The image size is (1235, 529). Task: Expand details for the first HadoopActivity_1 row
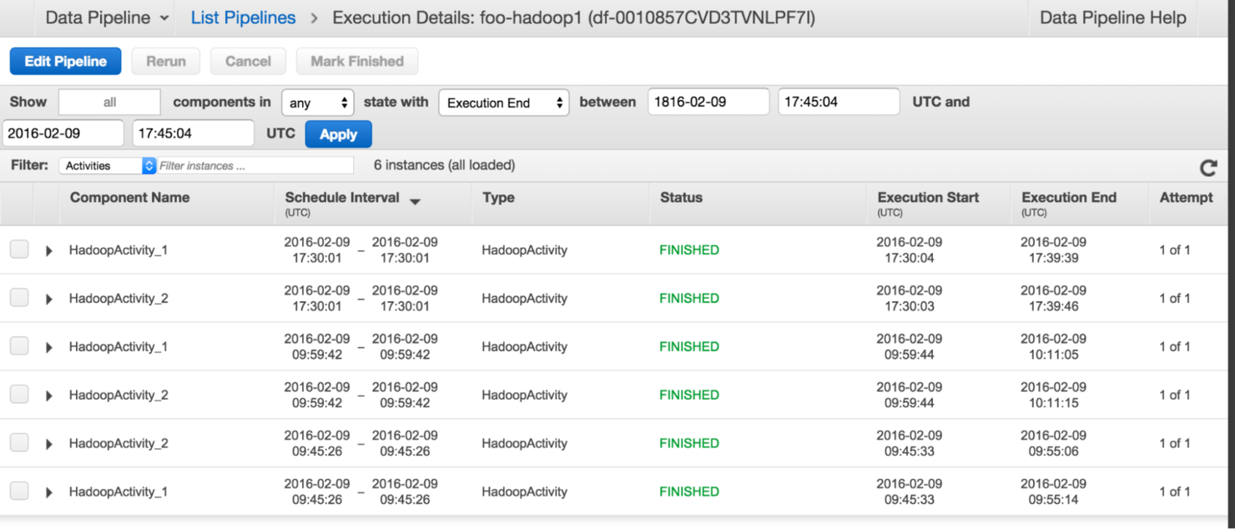pos(48,249)
